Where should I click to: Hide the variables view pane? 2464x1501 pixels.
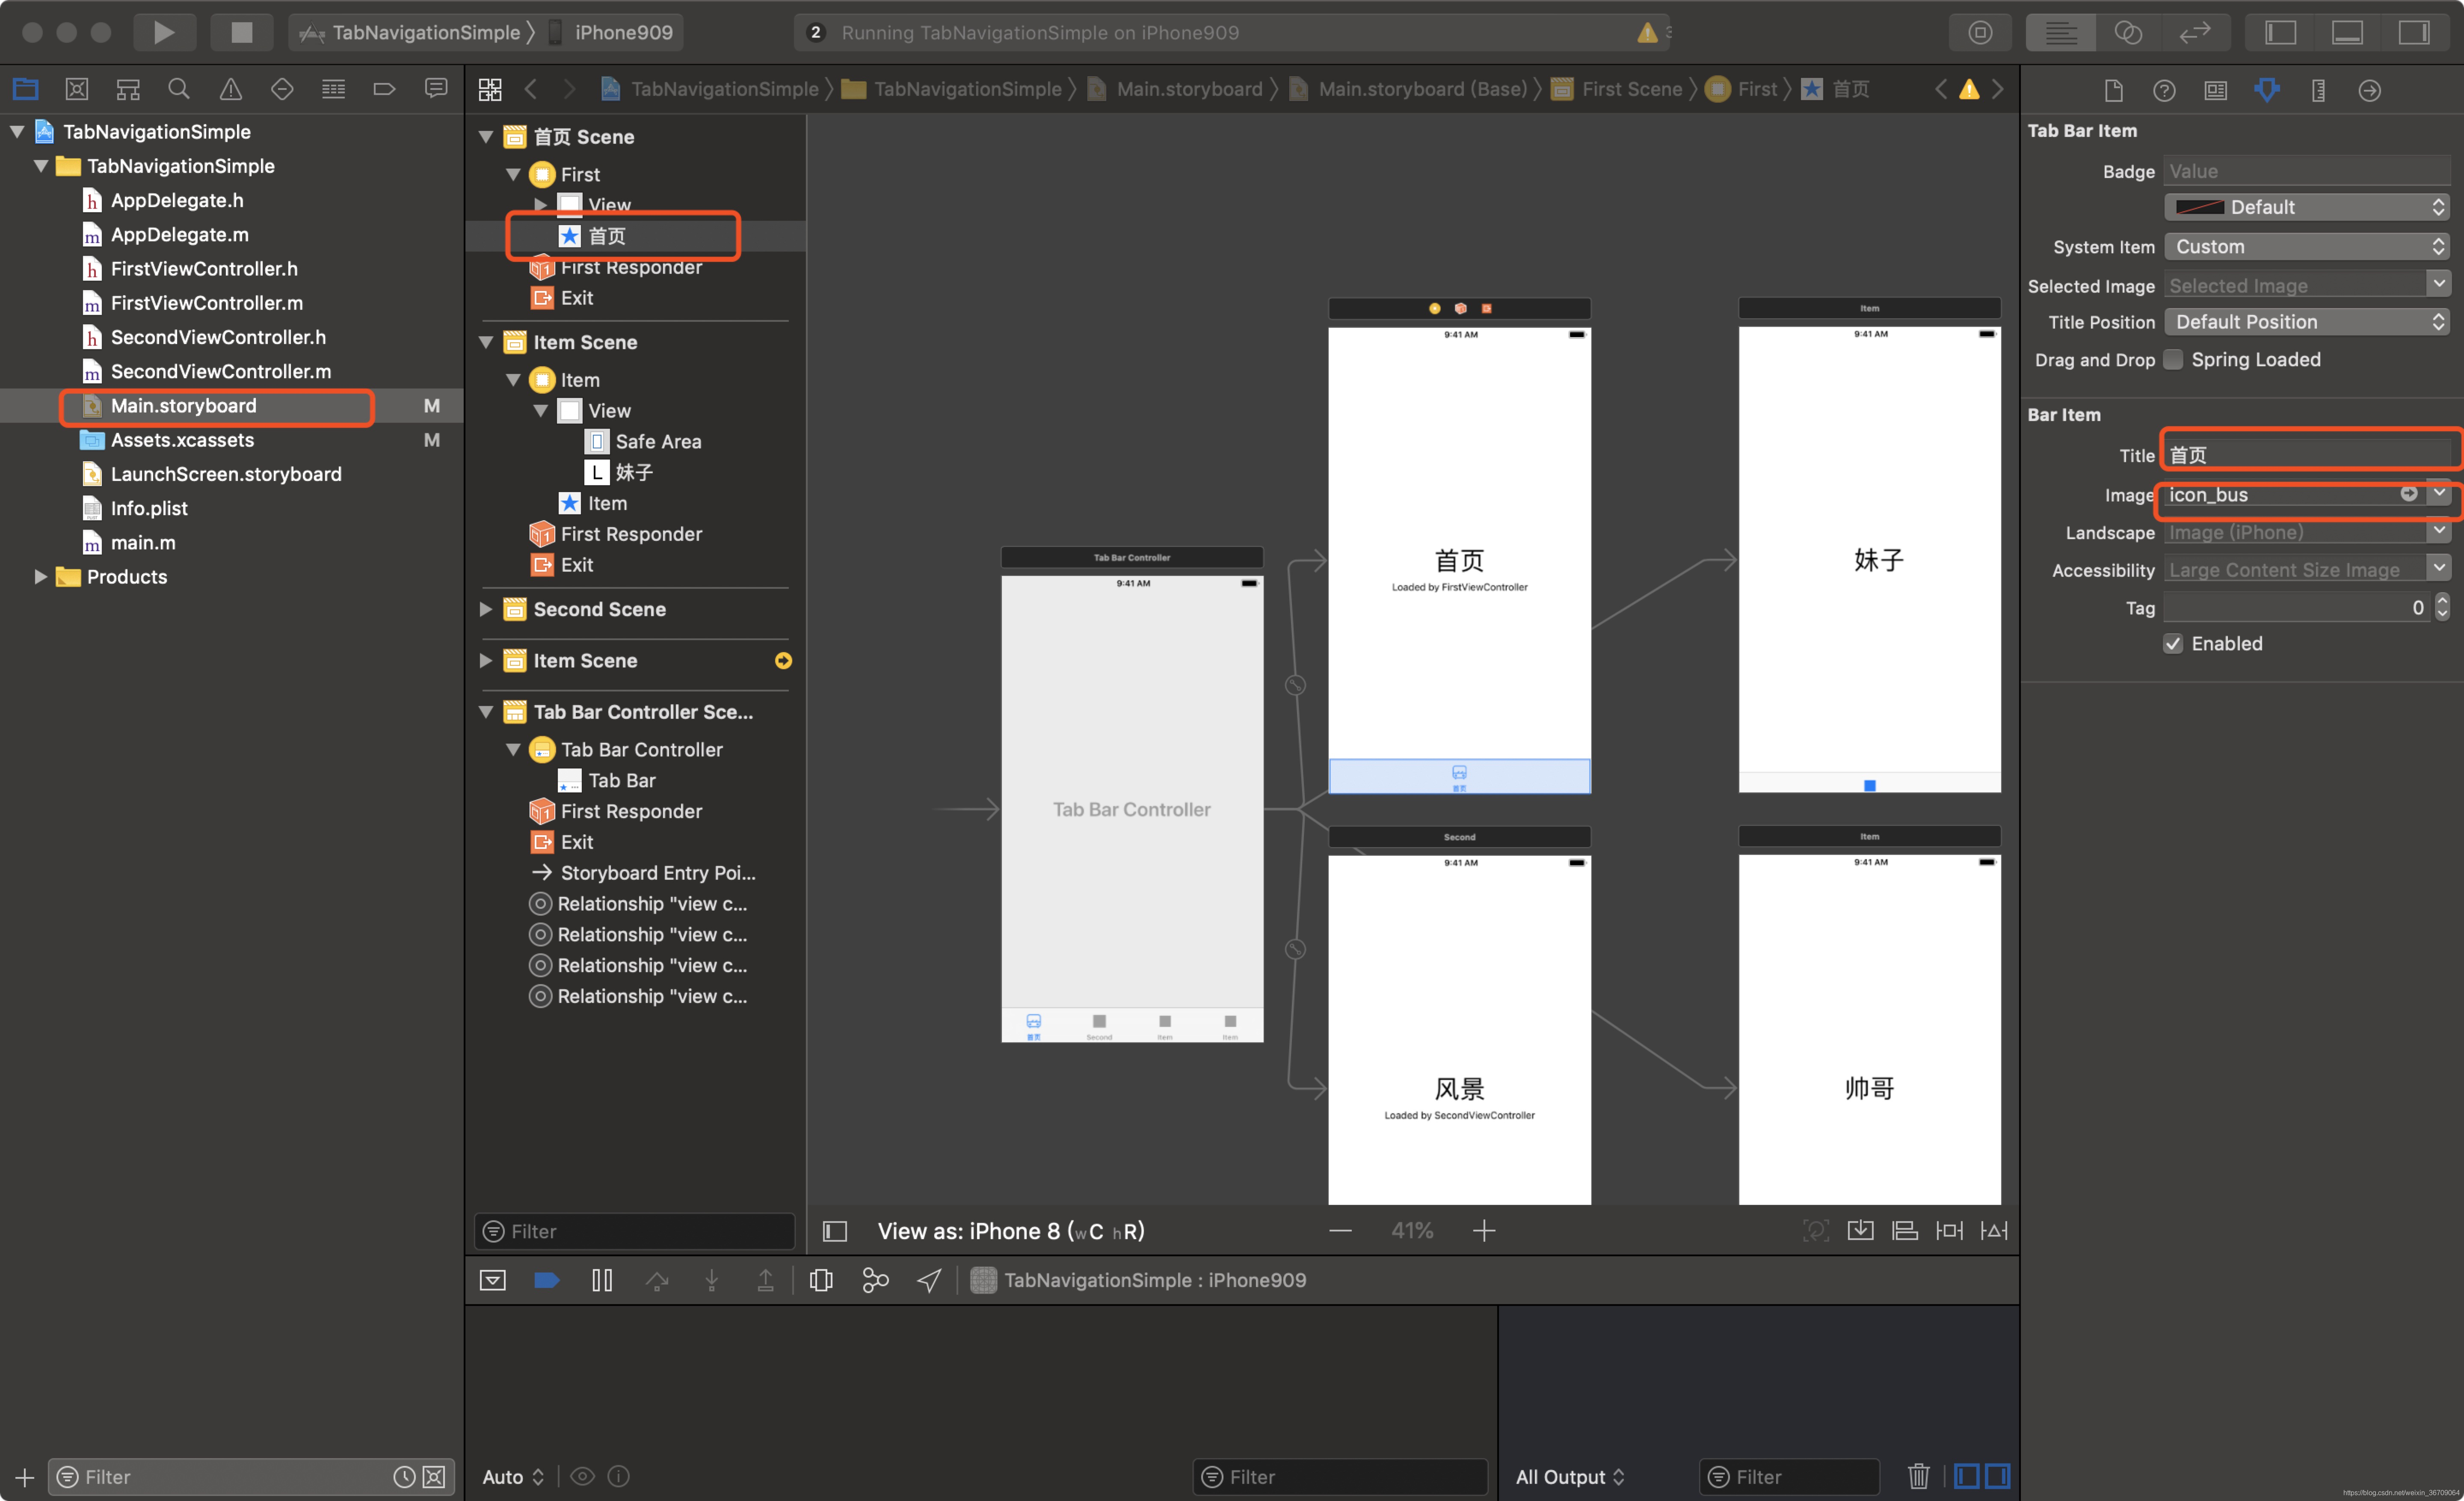coord(1966,1476)
